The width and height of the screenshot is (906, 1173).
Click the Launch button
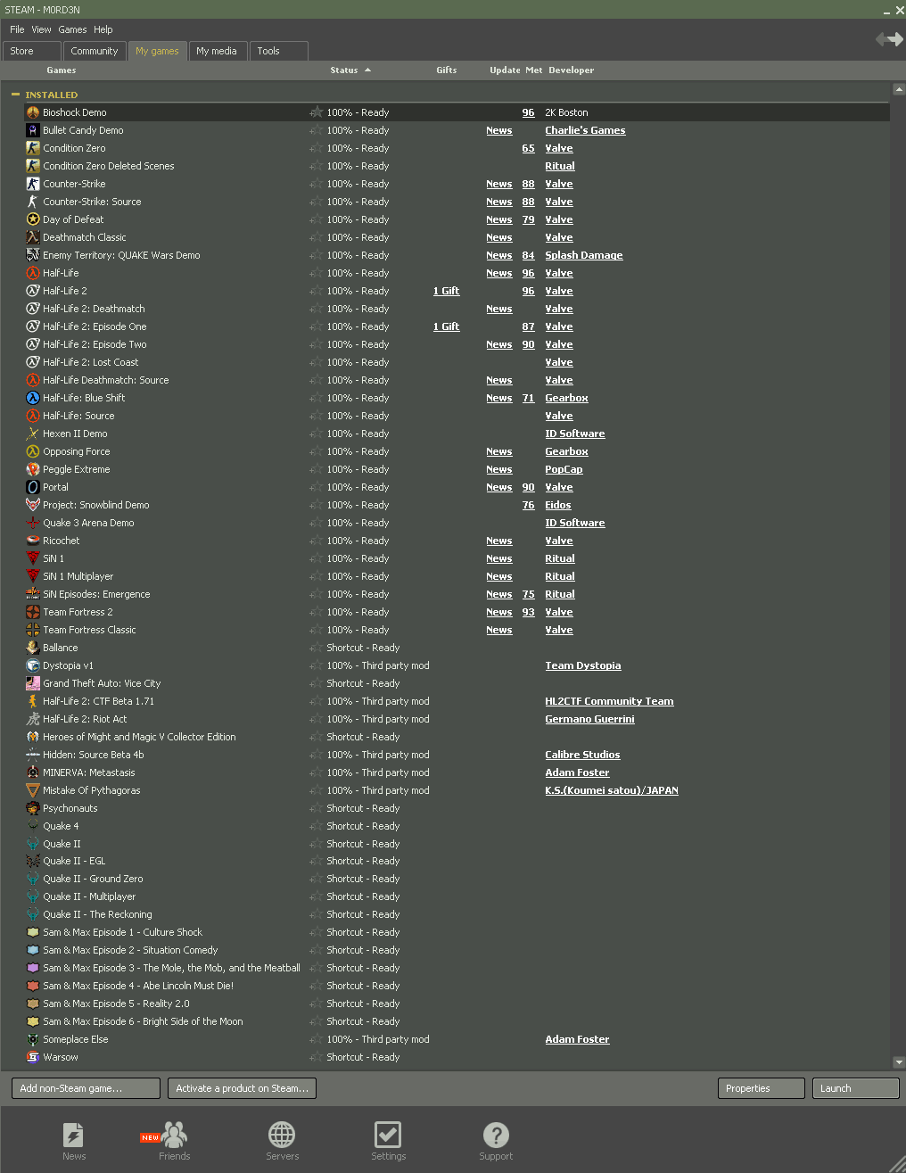pos(854,1088)
